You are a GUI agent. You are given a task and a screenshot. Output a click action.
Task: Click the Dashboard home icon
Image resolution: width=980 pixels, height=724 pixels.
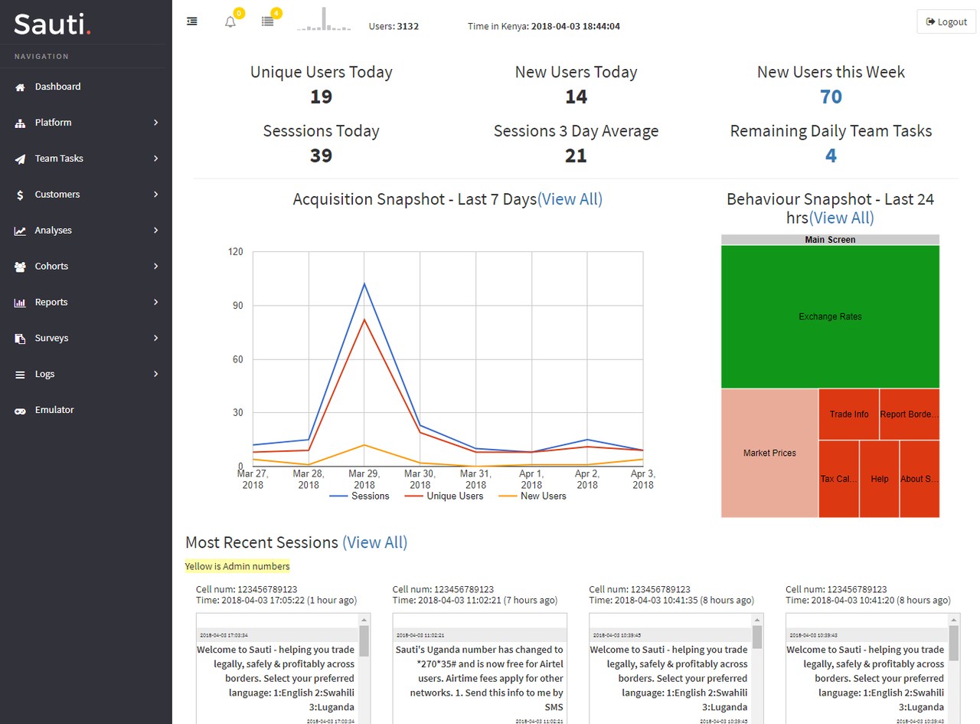click(20, 87)
